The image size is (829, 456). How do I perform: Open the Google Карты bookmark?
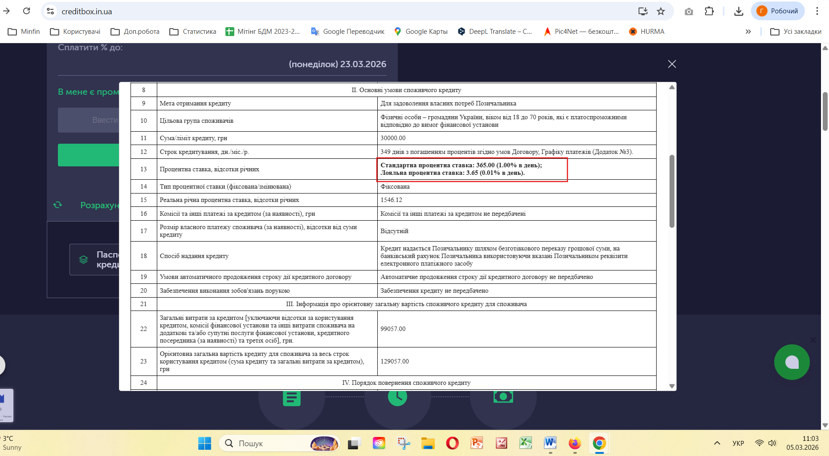point(421,32)
